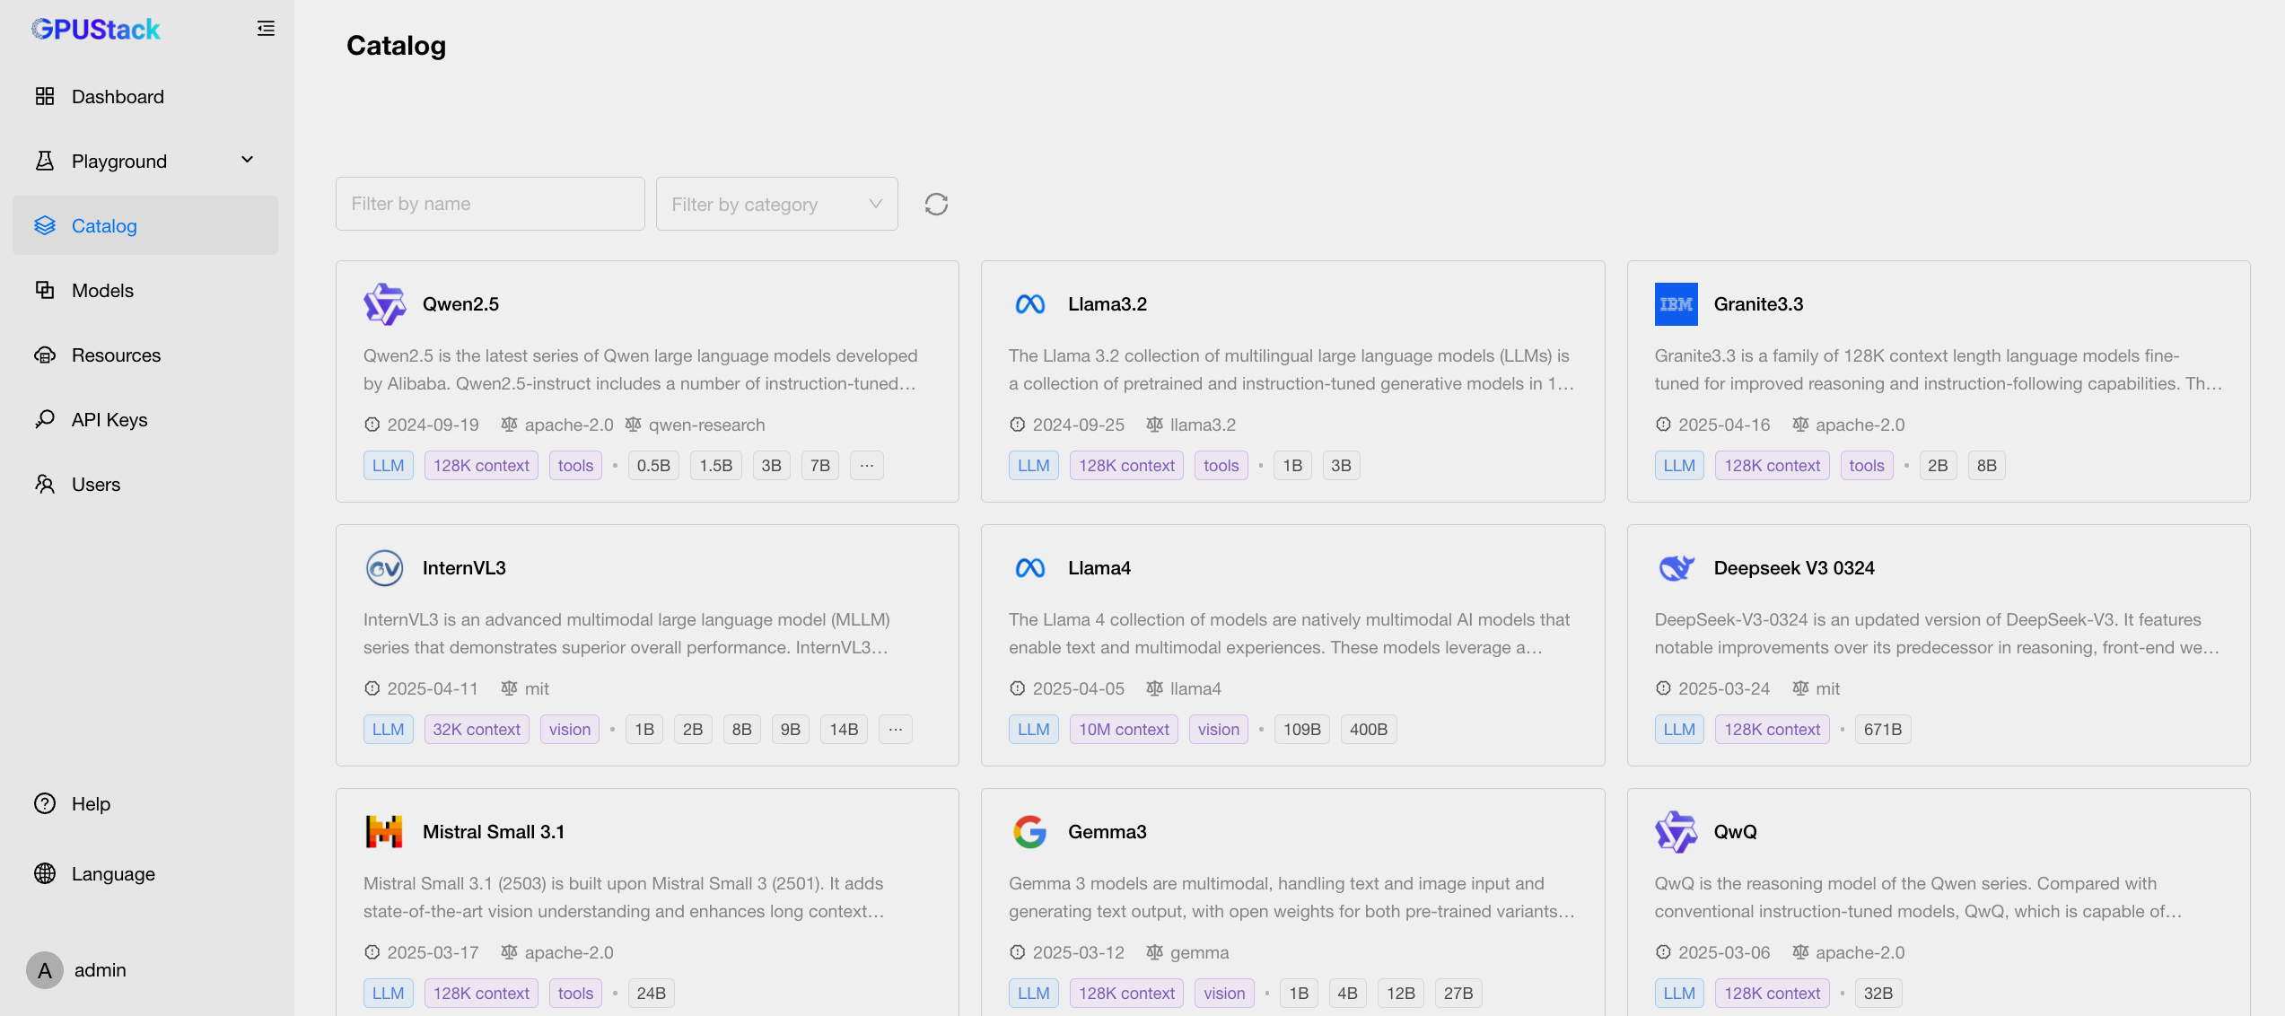Open the Dashboard page

point(145,97)
